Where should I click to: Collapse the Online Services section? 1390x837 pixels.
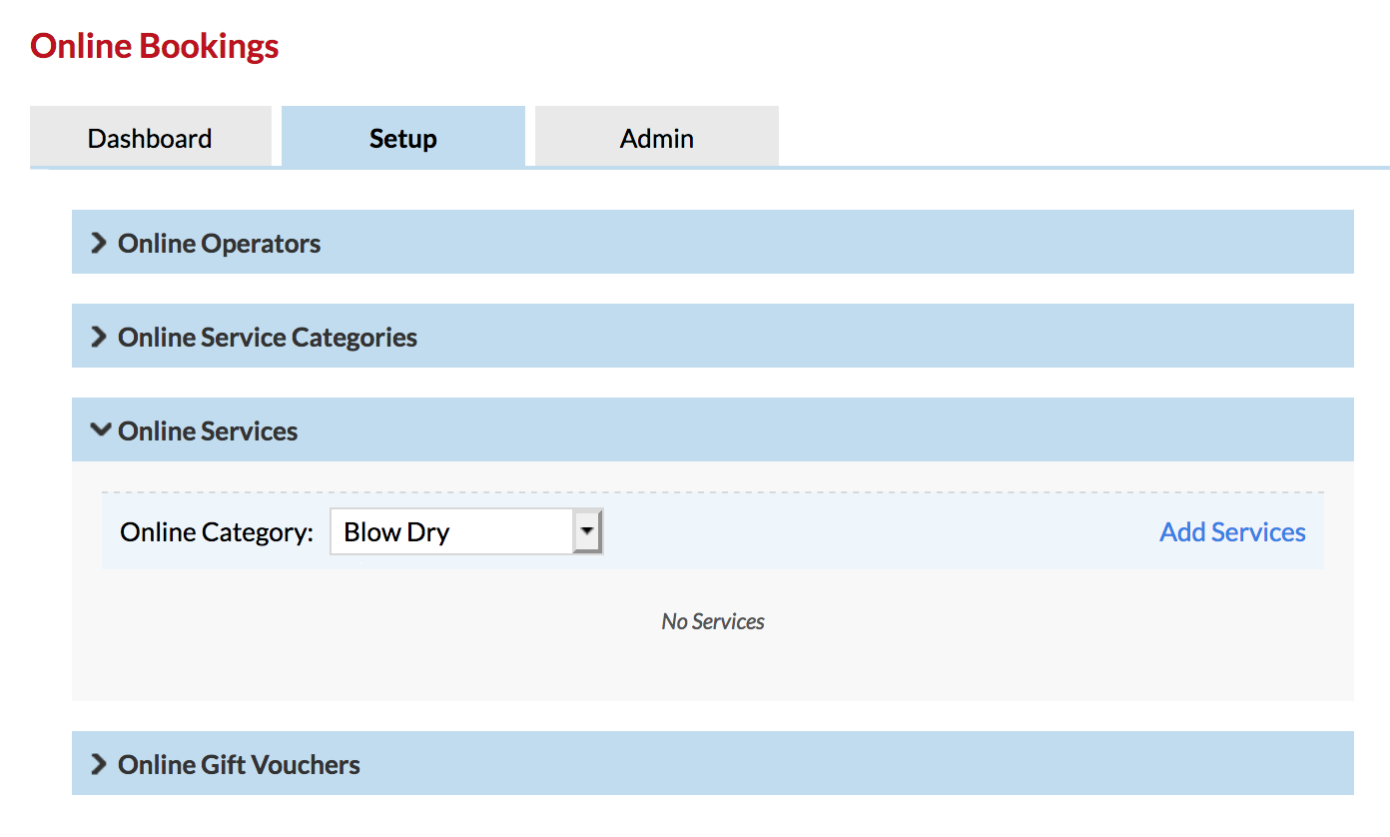pyautogui.click(x=208, y=429)
